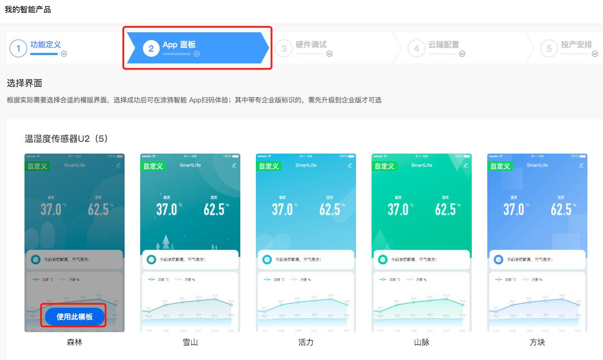Click the edit pencil icon on 活力 template

tap(350, 165)
